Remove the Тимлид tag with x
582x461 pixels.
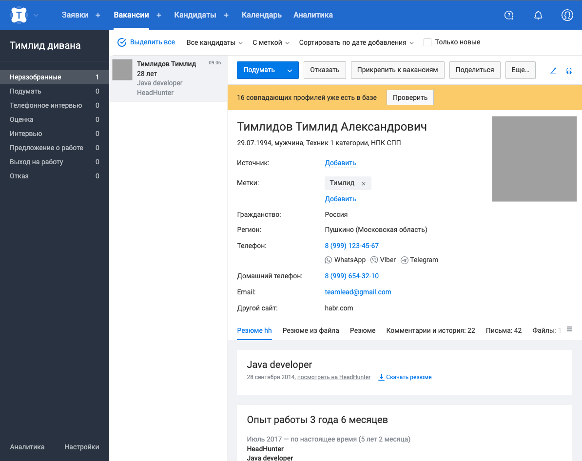pos(364,184)
